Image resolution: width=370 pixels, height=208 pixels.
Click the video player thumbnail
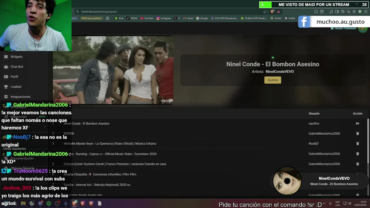[113, 70]
